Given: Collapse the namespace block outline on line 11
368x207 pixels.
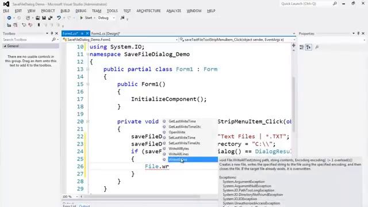Looking at the screenshot, I should (88, 54).
